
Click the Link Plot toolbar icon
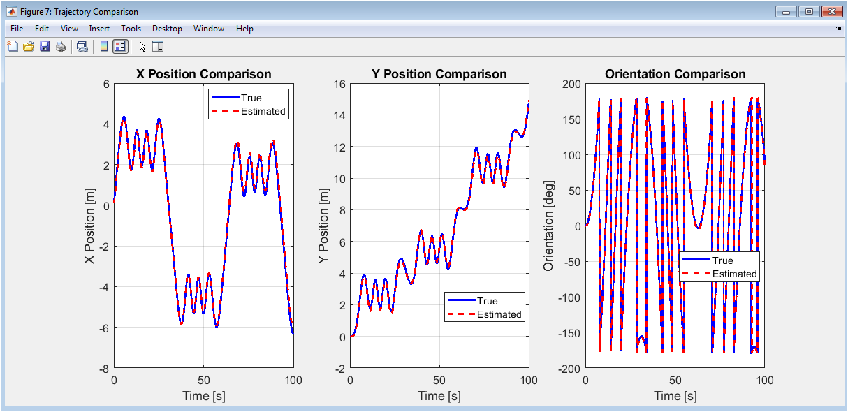pos(82,47)
